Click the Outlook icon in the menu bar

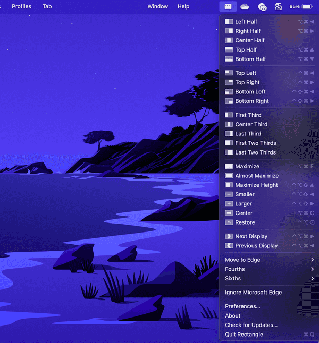click(x=278, y=6)
